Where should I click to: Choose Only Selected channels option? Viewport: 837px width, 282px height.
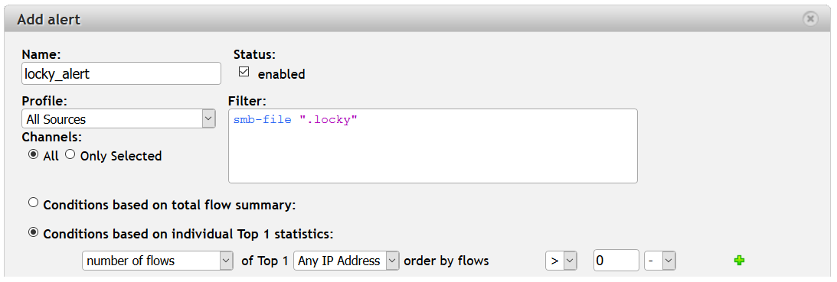click(70, 154)
